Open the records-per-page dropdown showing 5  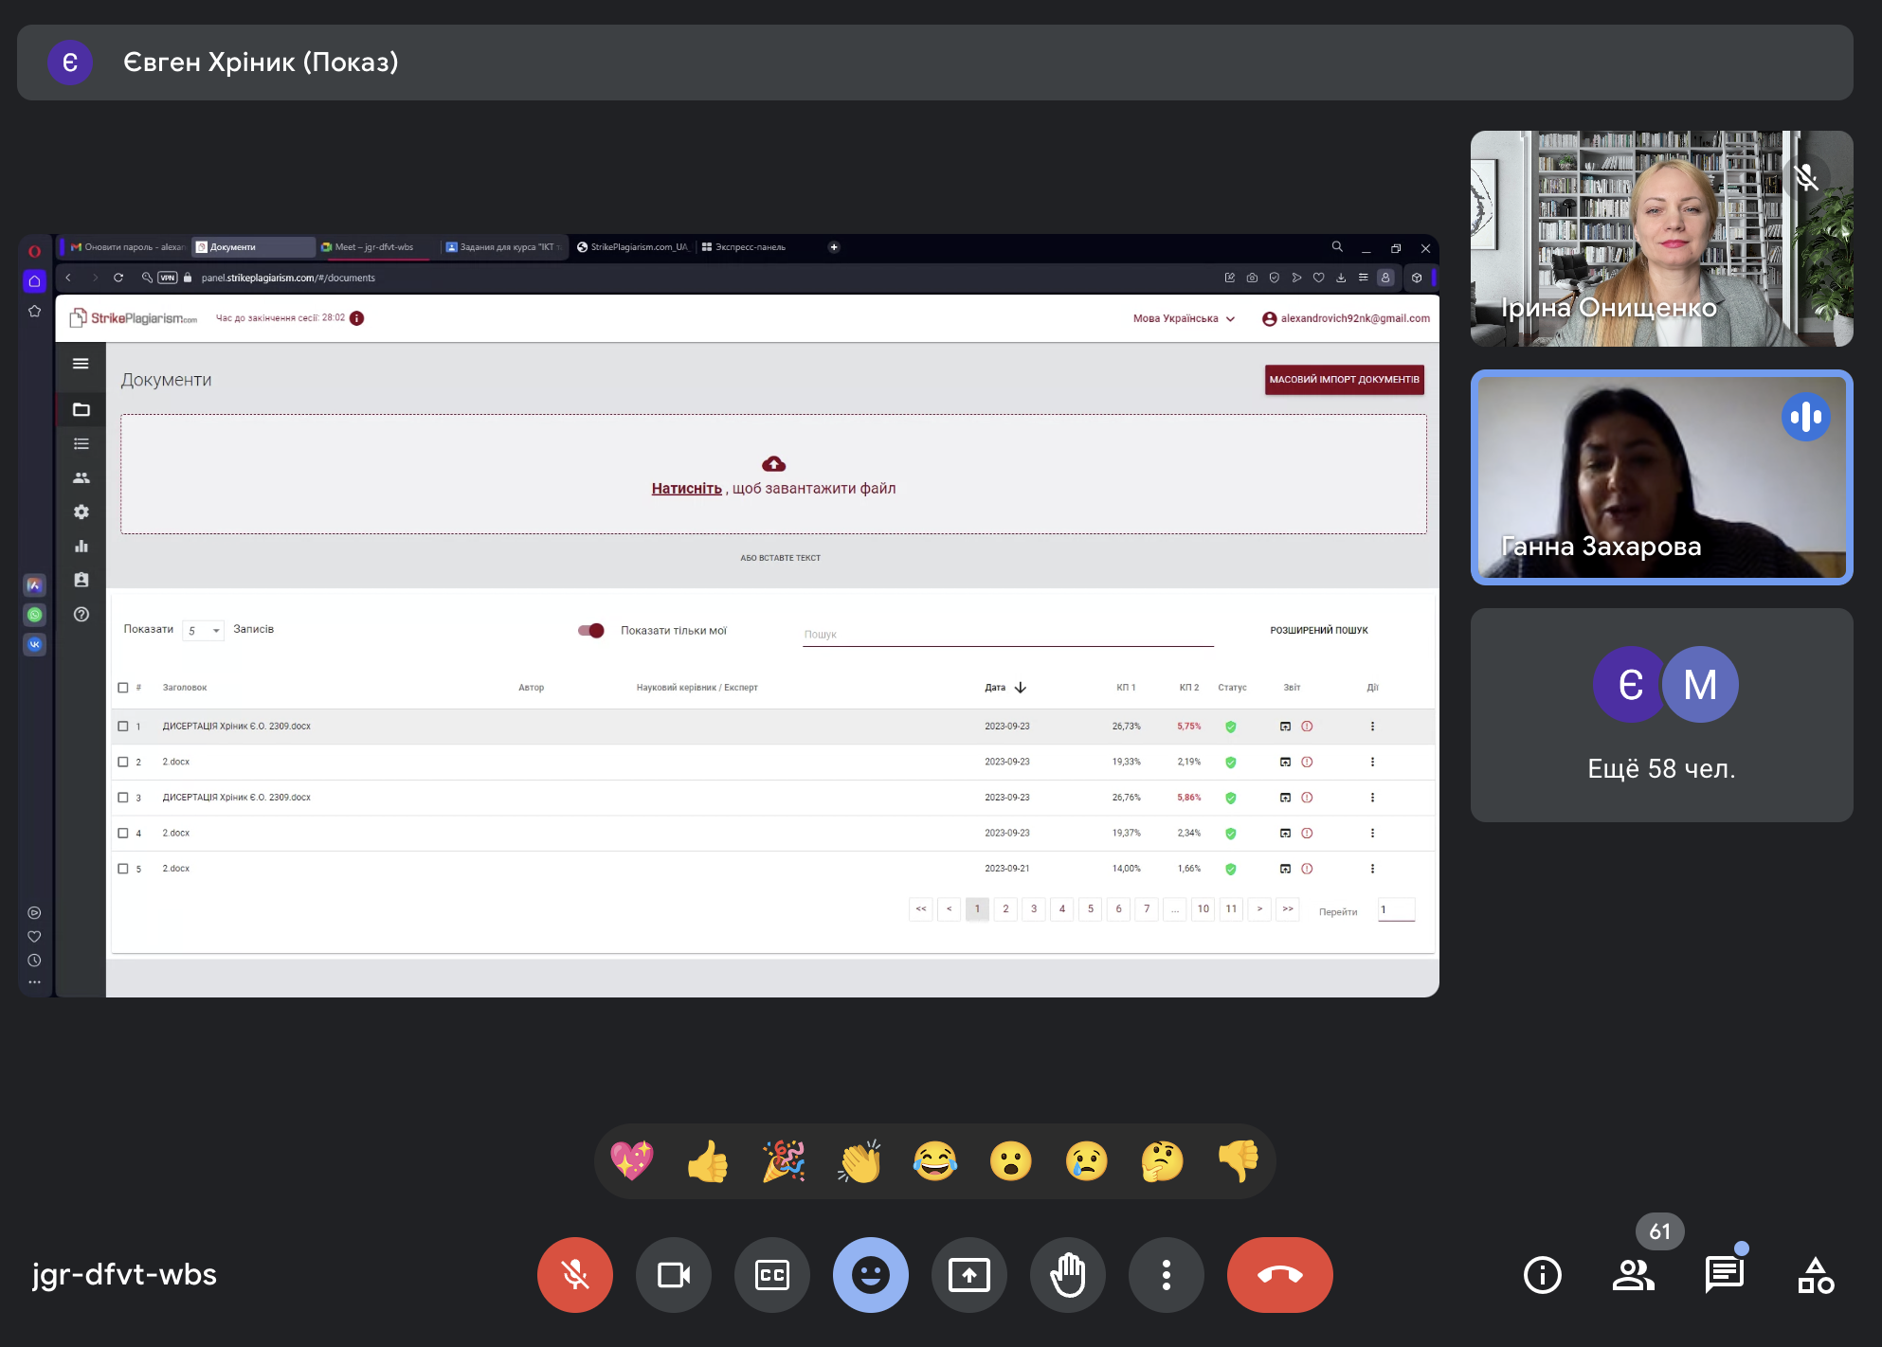203,631
